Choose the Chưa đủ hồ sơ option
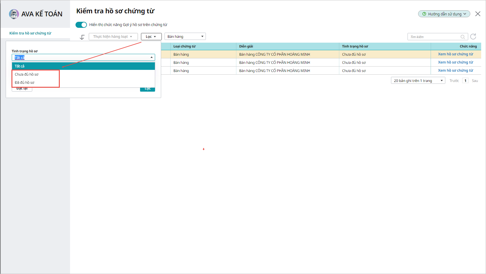The image size is (486, 274). (27, 74)
